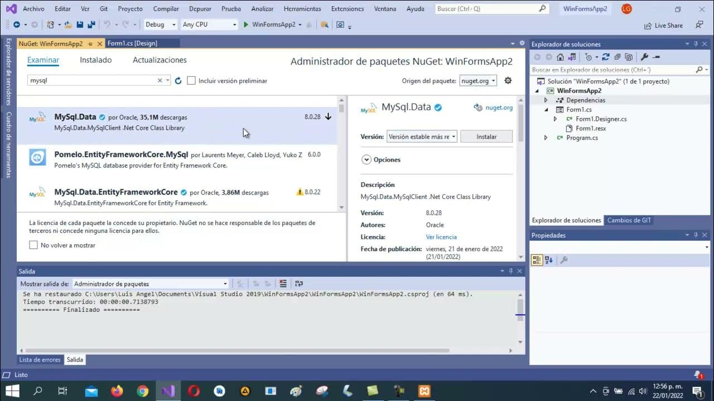Switch to Form1.cs [Design] tab
The width and height of the screenshot is (714, 401).
[132, 43]
